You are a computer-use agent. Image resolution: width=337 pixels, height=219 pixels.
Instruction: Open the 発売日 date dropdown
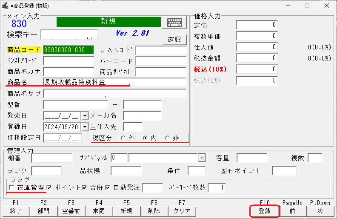tap(84, 115)
